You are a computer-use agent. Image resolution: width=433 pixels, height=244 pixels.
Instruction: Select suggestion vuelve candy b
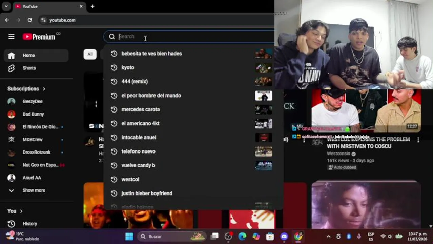click(193, 165)
